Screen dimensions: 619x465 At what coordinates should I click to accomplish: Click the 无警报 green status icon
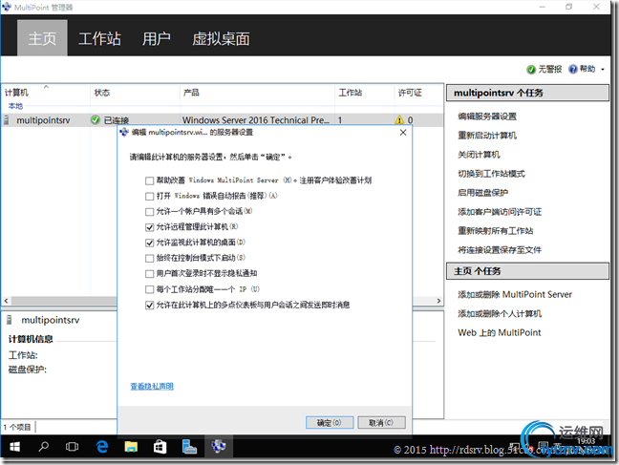coord(531,70)
